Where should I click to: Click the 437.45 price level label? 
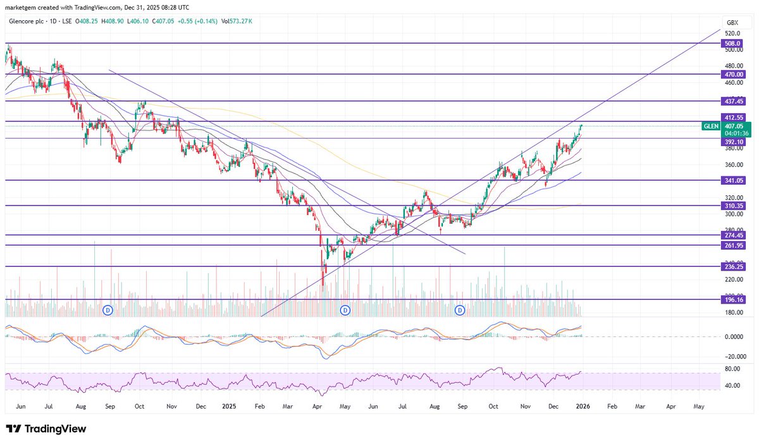tap(732, 101)
